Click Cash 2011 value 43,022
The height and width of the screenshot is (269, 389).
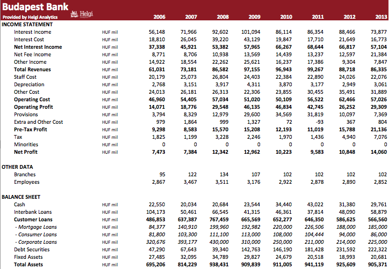tap(315, 205)
